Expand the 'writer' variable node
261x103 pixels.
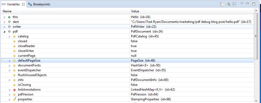5,27
